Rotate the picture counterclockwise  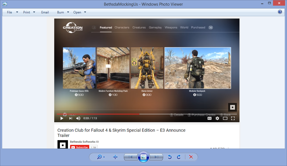coord(170,157)
